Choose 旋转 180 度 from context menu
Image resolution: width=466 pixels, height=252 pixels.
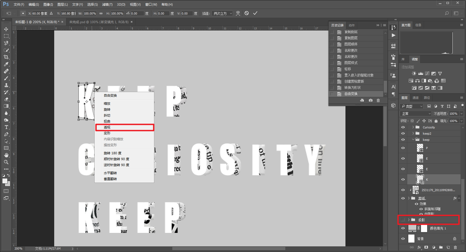(x=125, y=153)
